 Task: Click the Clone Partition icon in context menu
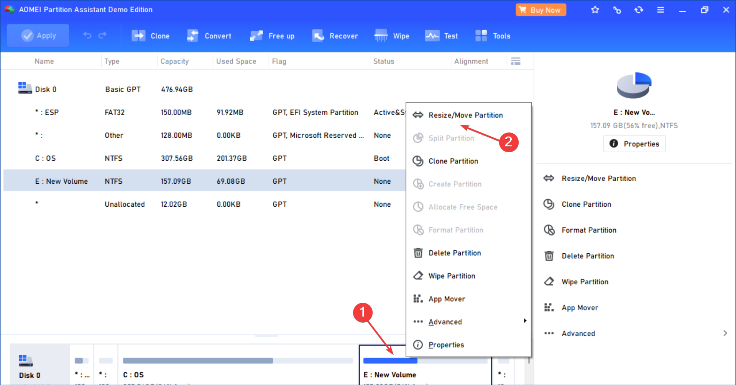[x=418, y=161]
